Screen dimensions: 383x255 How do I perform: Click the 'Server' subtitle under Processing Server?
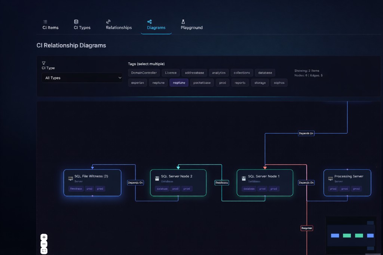(x=338, y=181)
